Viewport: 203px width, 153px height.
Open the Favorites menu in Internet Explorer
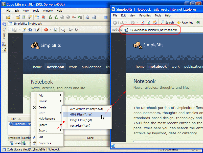[x=145, y=15]
